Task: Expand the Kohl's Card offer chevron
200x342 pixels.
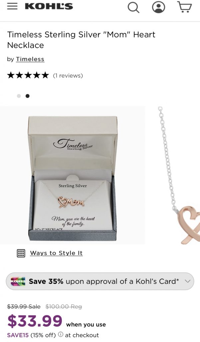Action: click(188, 281)
